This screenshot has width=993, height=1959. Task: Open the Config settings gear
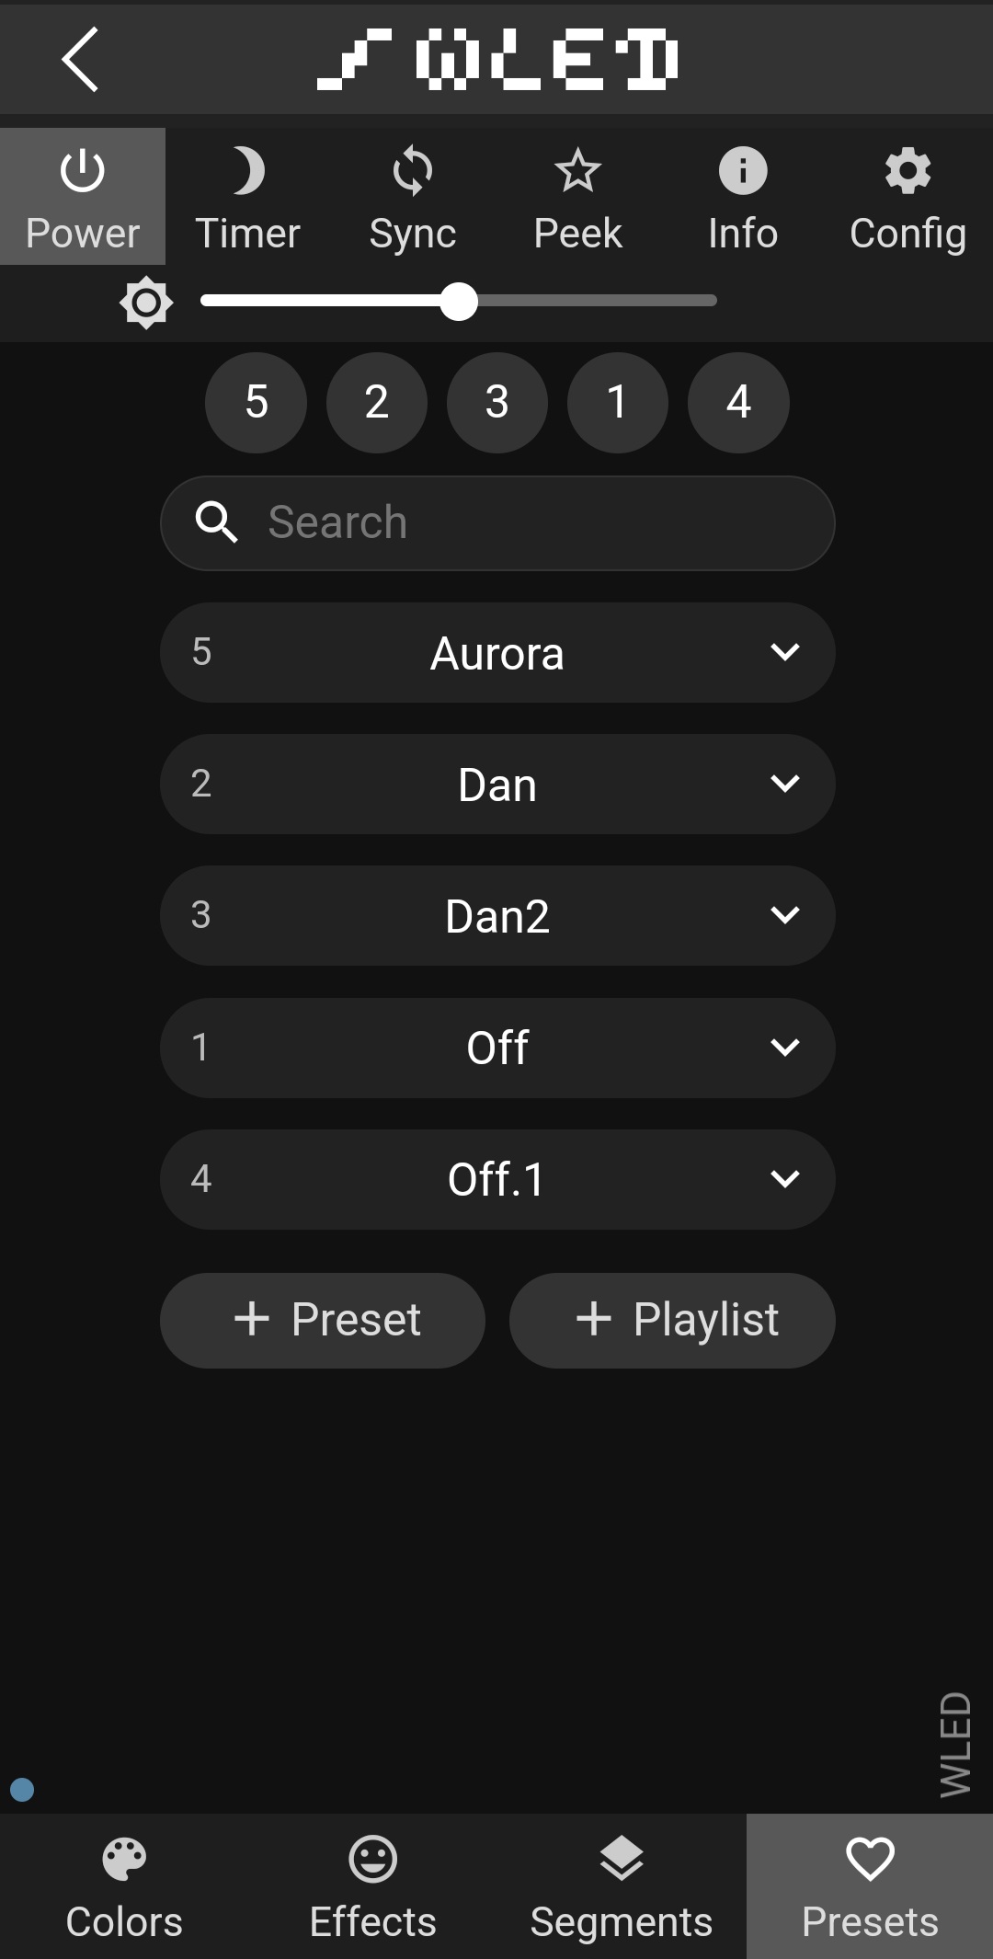click(907, 197)
